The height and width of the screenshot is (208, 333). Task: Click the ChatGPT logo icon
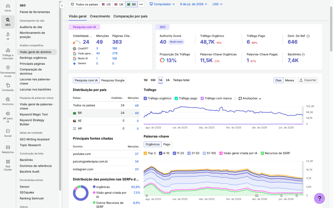click(74, 48)
